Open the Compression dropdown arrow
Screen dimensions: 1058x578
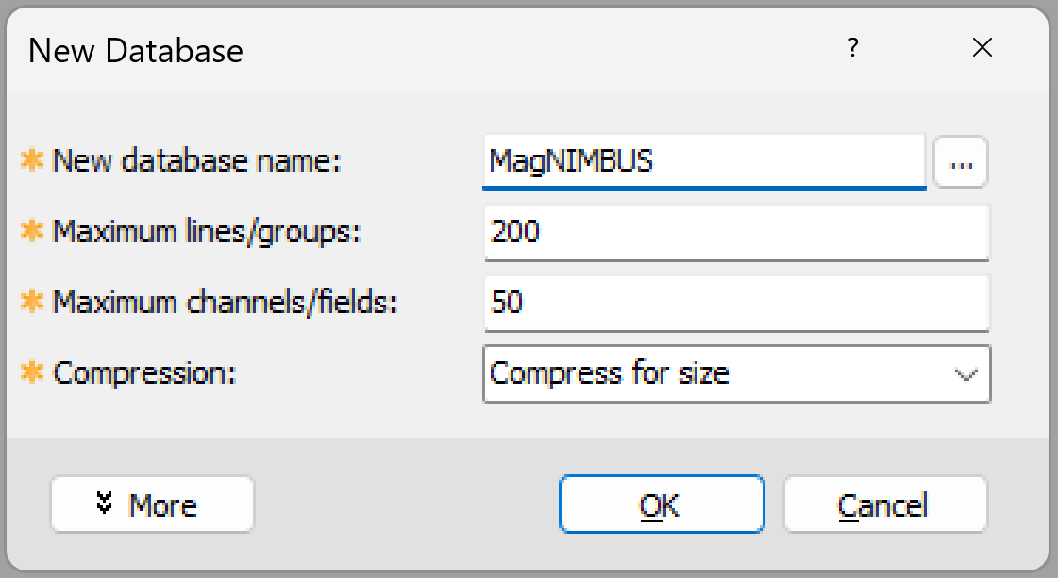[x=965, y=373]
